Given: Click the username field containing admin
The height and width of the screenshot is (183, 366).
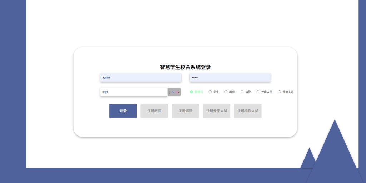Looking at the screenshot, I should (x=140, y=78).
